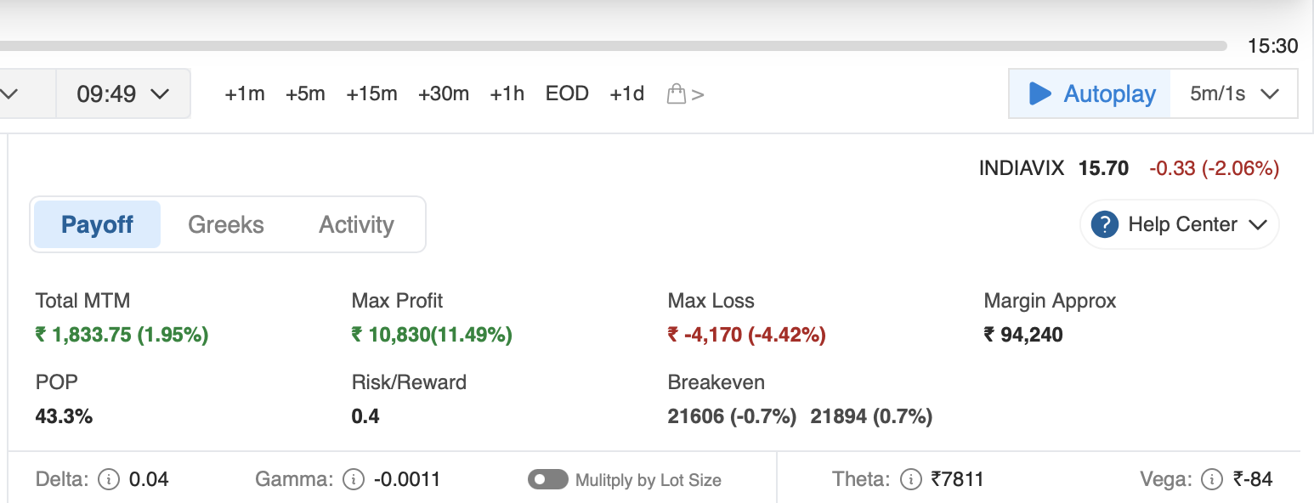Advance one day with +1d
This screenshot has height=503, width=1314.
[x=627, y=93]
